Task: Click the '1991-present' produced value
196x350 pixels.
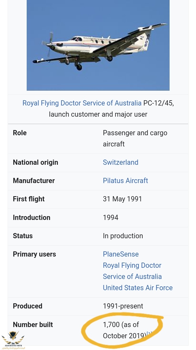Action: tap(123, 306)
